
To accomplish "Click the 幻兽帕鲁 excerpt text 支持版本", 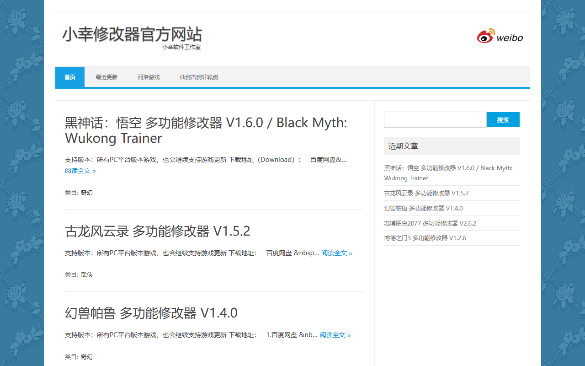I will pos(191,335).
